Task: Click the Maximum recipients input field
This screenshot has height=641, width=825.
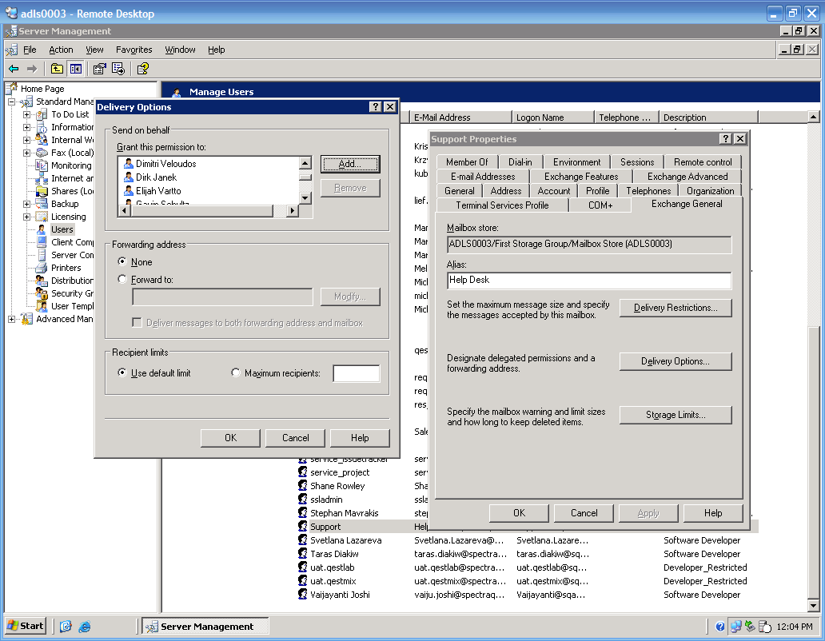Action: click(356, 373)
